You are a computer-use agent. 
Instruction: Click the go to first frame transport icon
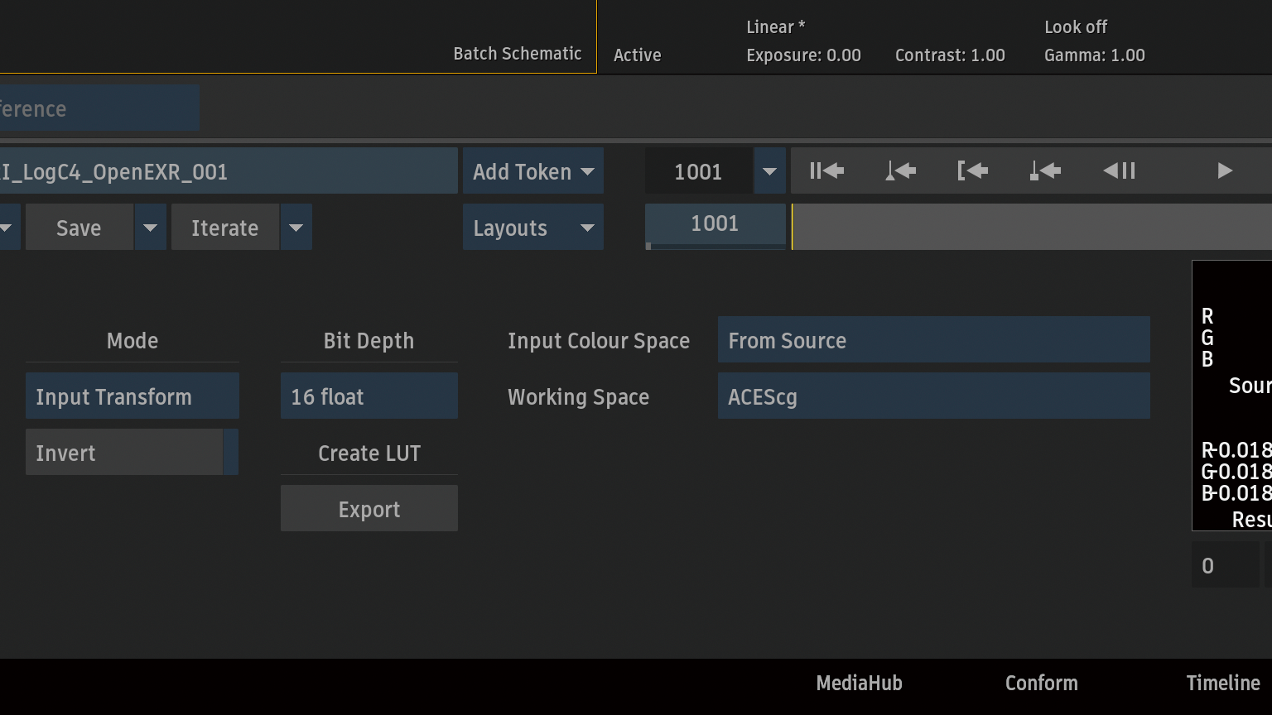click(826, 171)
